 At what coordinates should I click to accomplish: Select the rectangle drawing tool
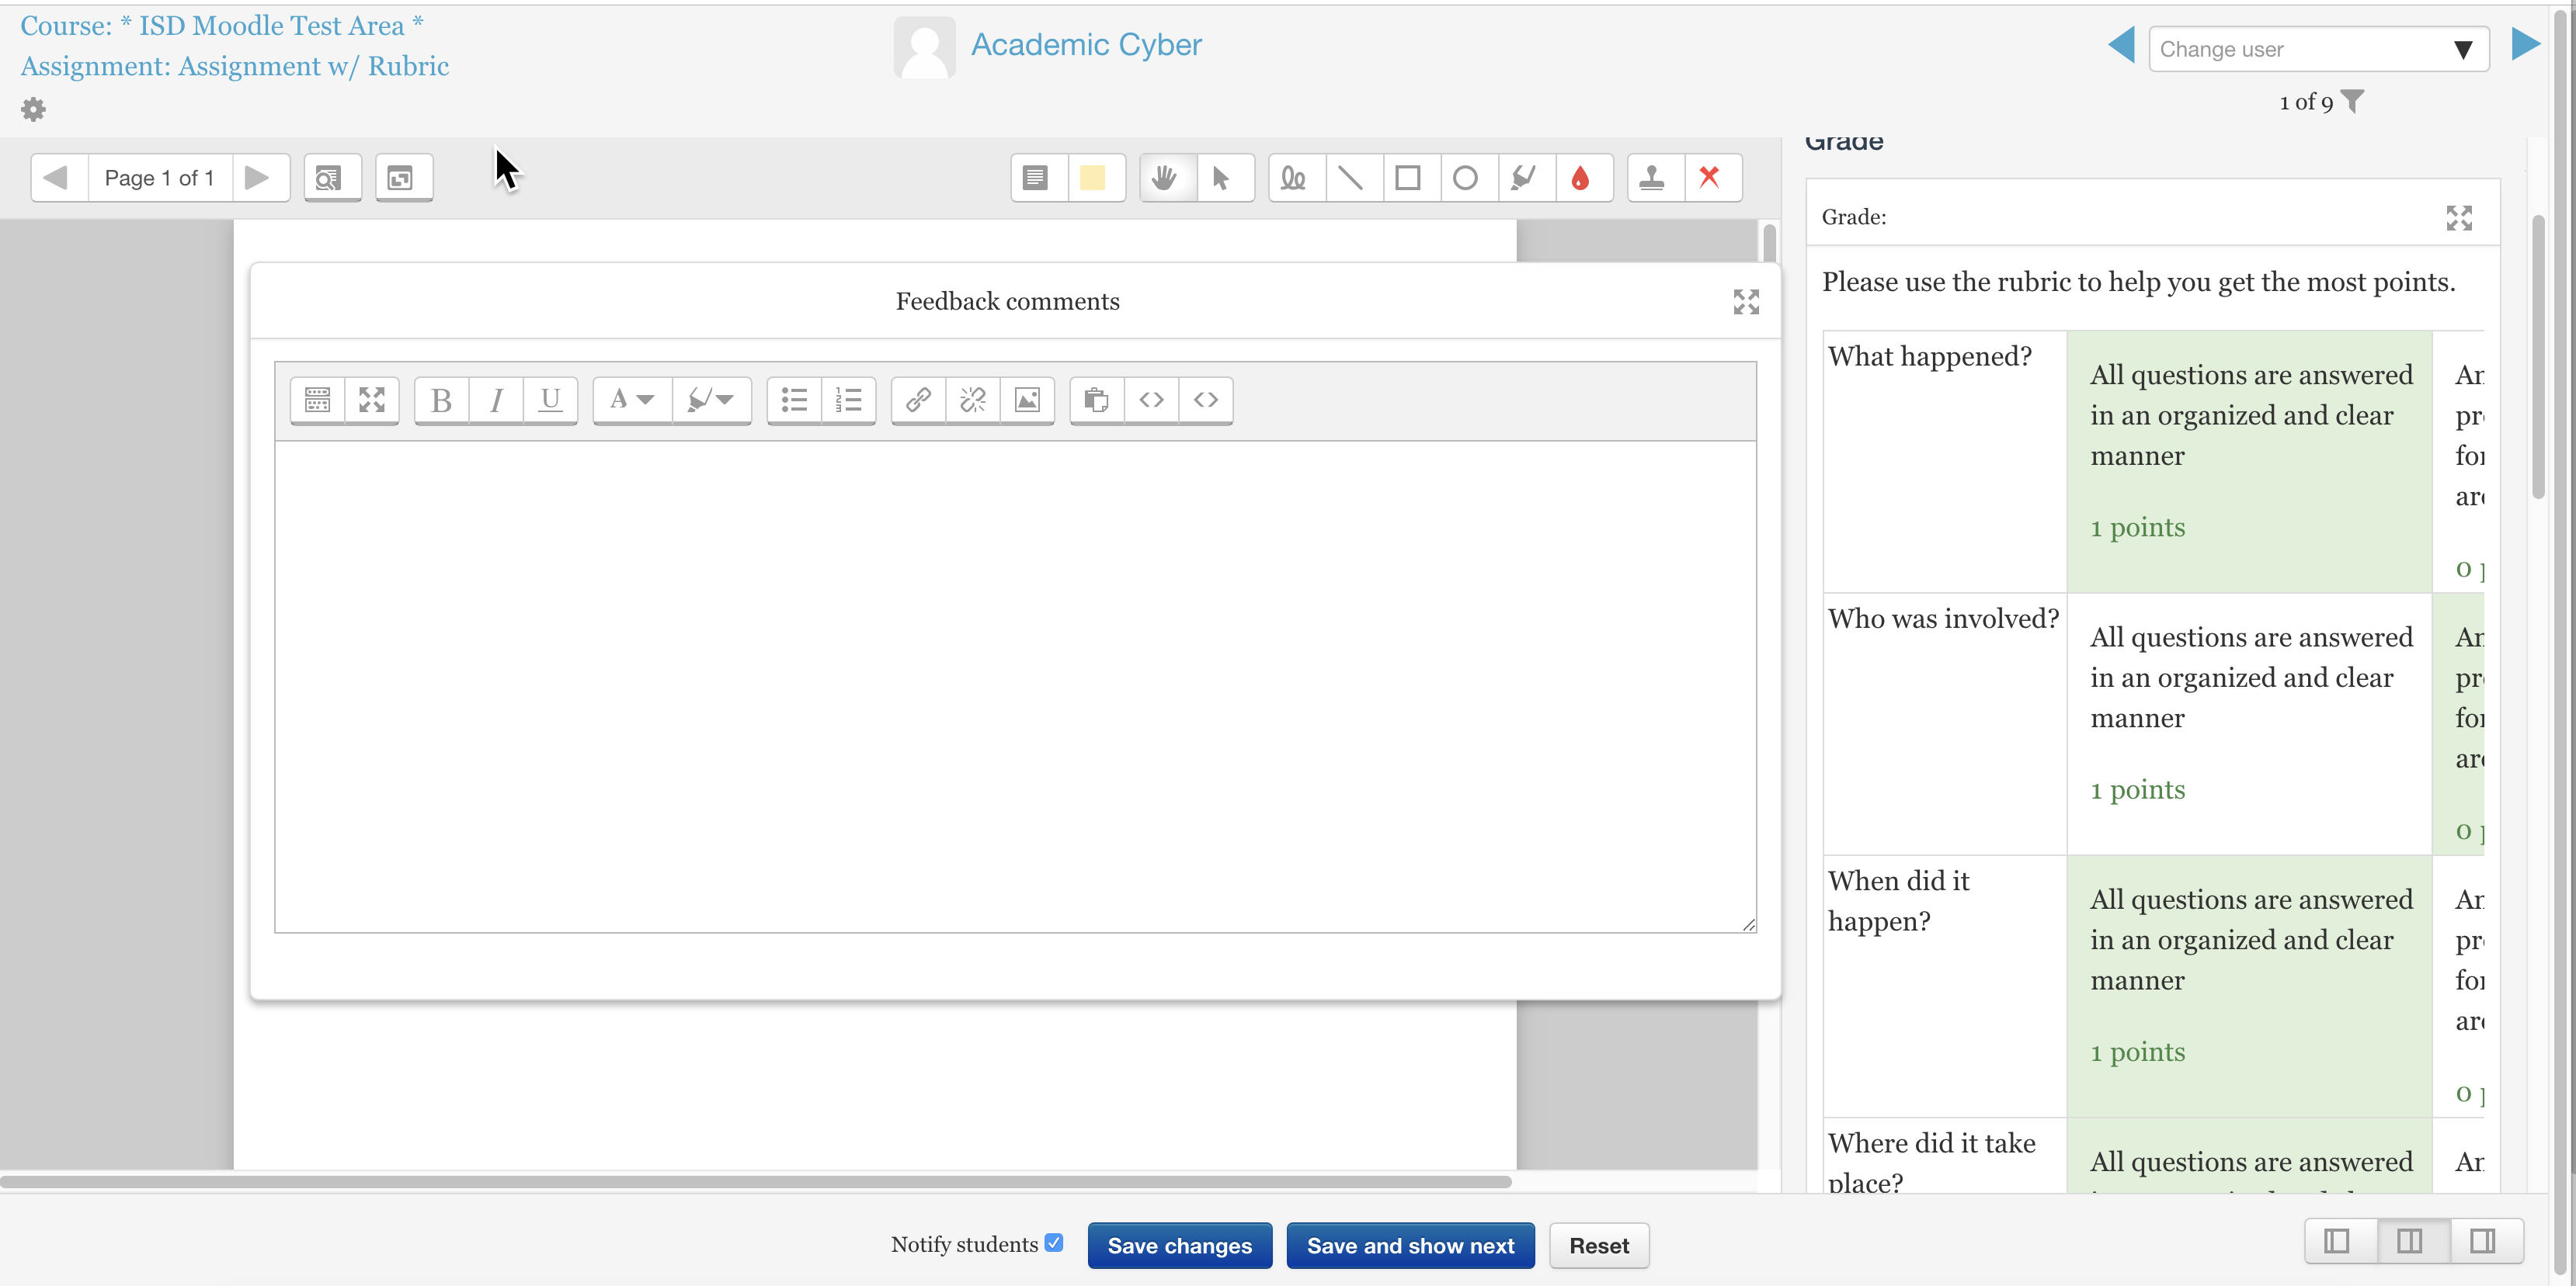[x=1410, y=178]
